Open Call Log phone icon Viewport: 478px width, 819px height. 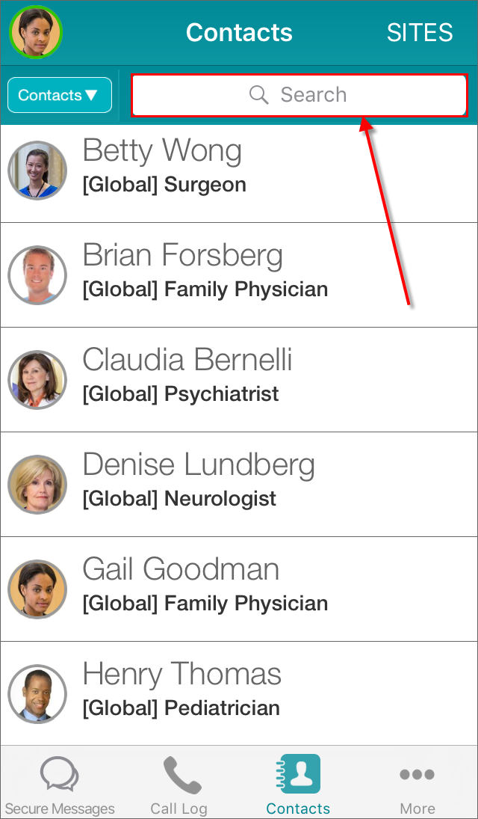pyautogui.click(x=179, y=775)
